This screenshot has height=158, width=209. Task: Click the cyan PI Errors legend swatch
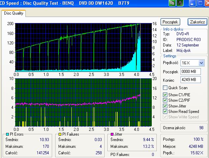coord(7,134)
